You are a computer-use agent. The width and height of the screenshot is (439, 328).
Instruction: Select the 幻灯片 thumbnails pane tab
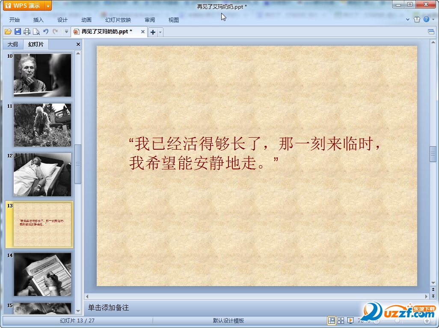point(36,44)
